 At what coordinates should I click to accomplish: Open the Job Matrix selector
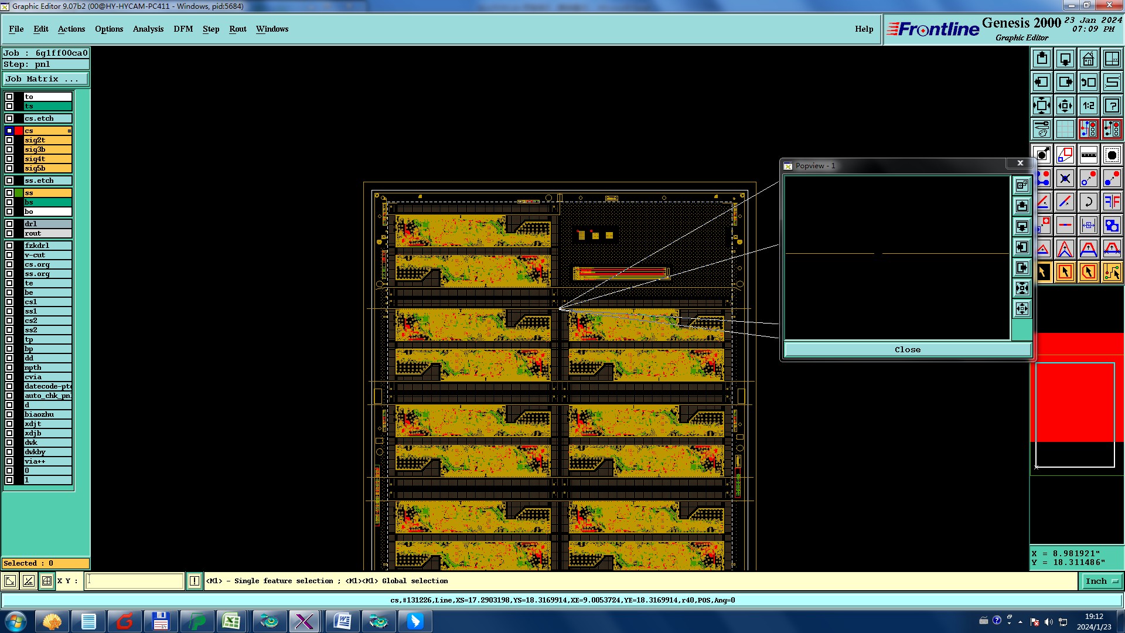point(46,79)
